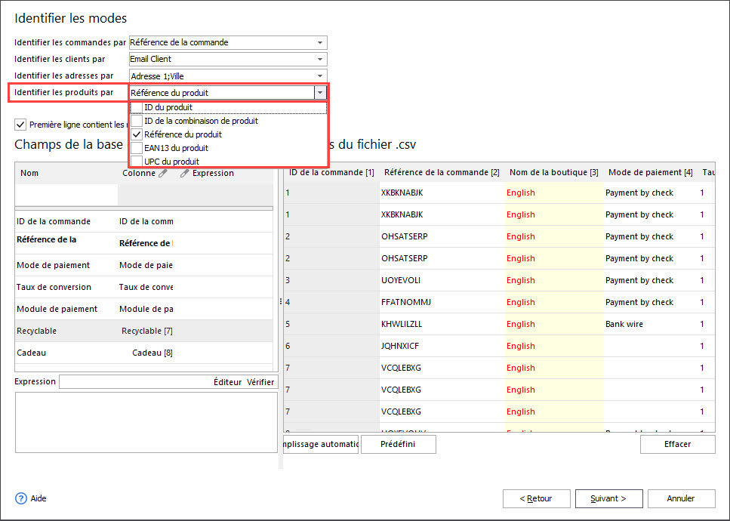Toggle Première ligne contient checkbox
This screenshot has height=521, width=730.
pos(20,125)
